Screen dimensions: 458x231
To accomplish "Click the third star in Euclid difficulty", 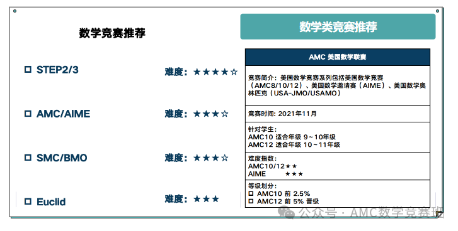I will pyautogui.click(x=215, y=199).
